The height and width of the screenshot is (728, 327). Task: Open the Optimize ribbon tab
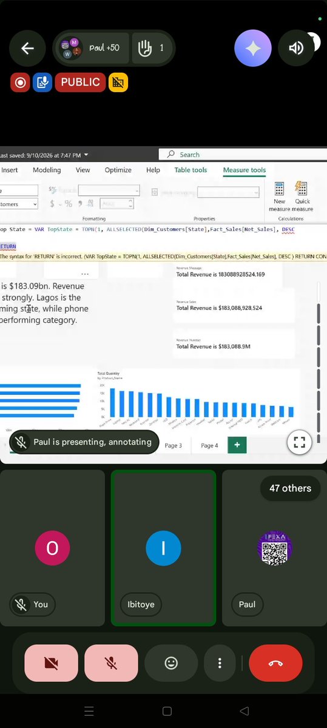pos(118,170)
